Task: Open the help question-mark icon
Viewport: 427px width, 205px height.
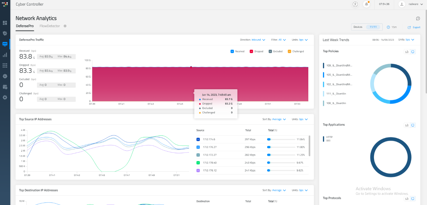Action: [x=418, y=18]
